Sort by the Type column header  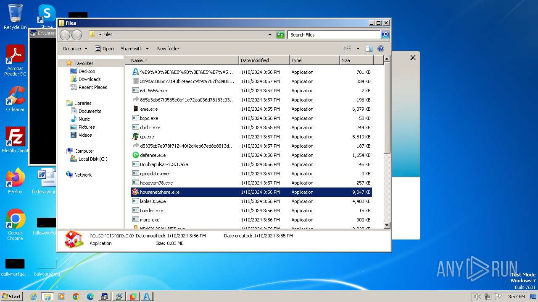tap(314, 60)
